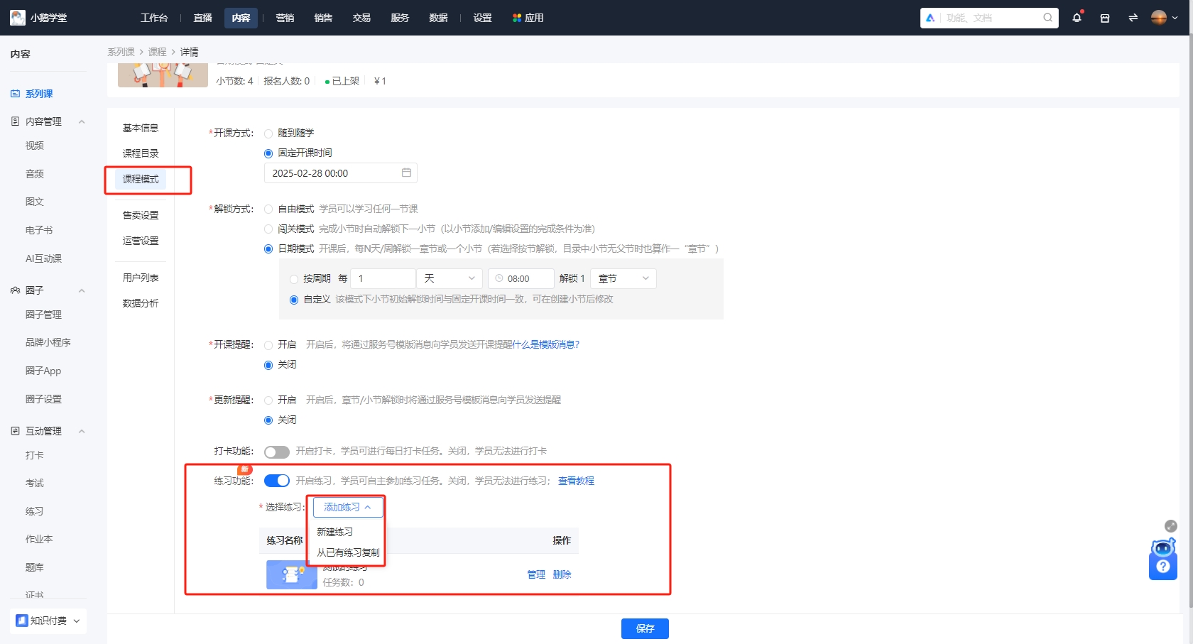Viewport: 1193px width, 644px height.
Task: Open the 章节 unlock dropdown
Action: click(622, 278)
